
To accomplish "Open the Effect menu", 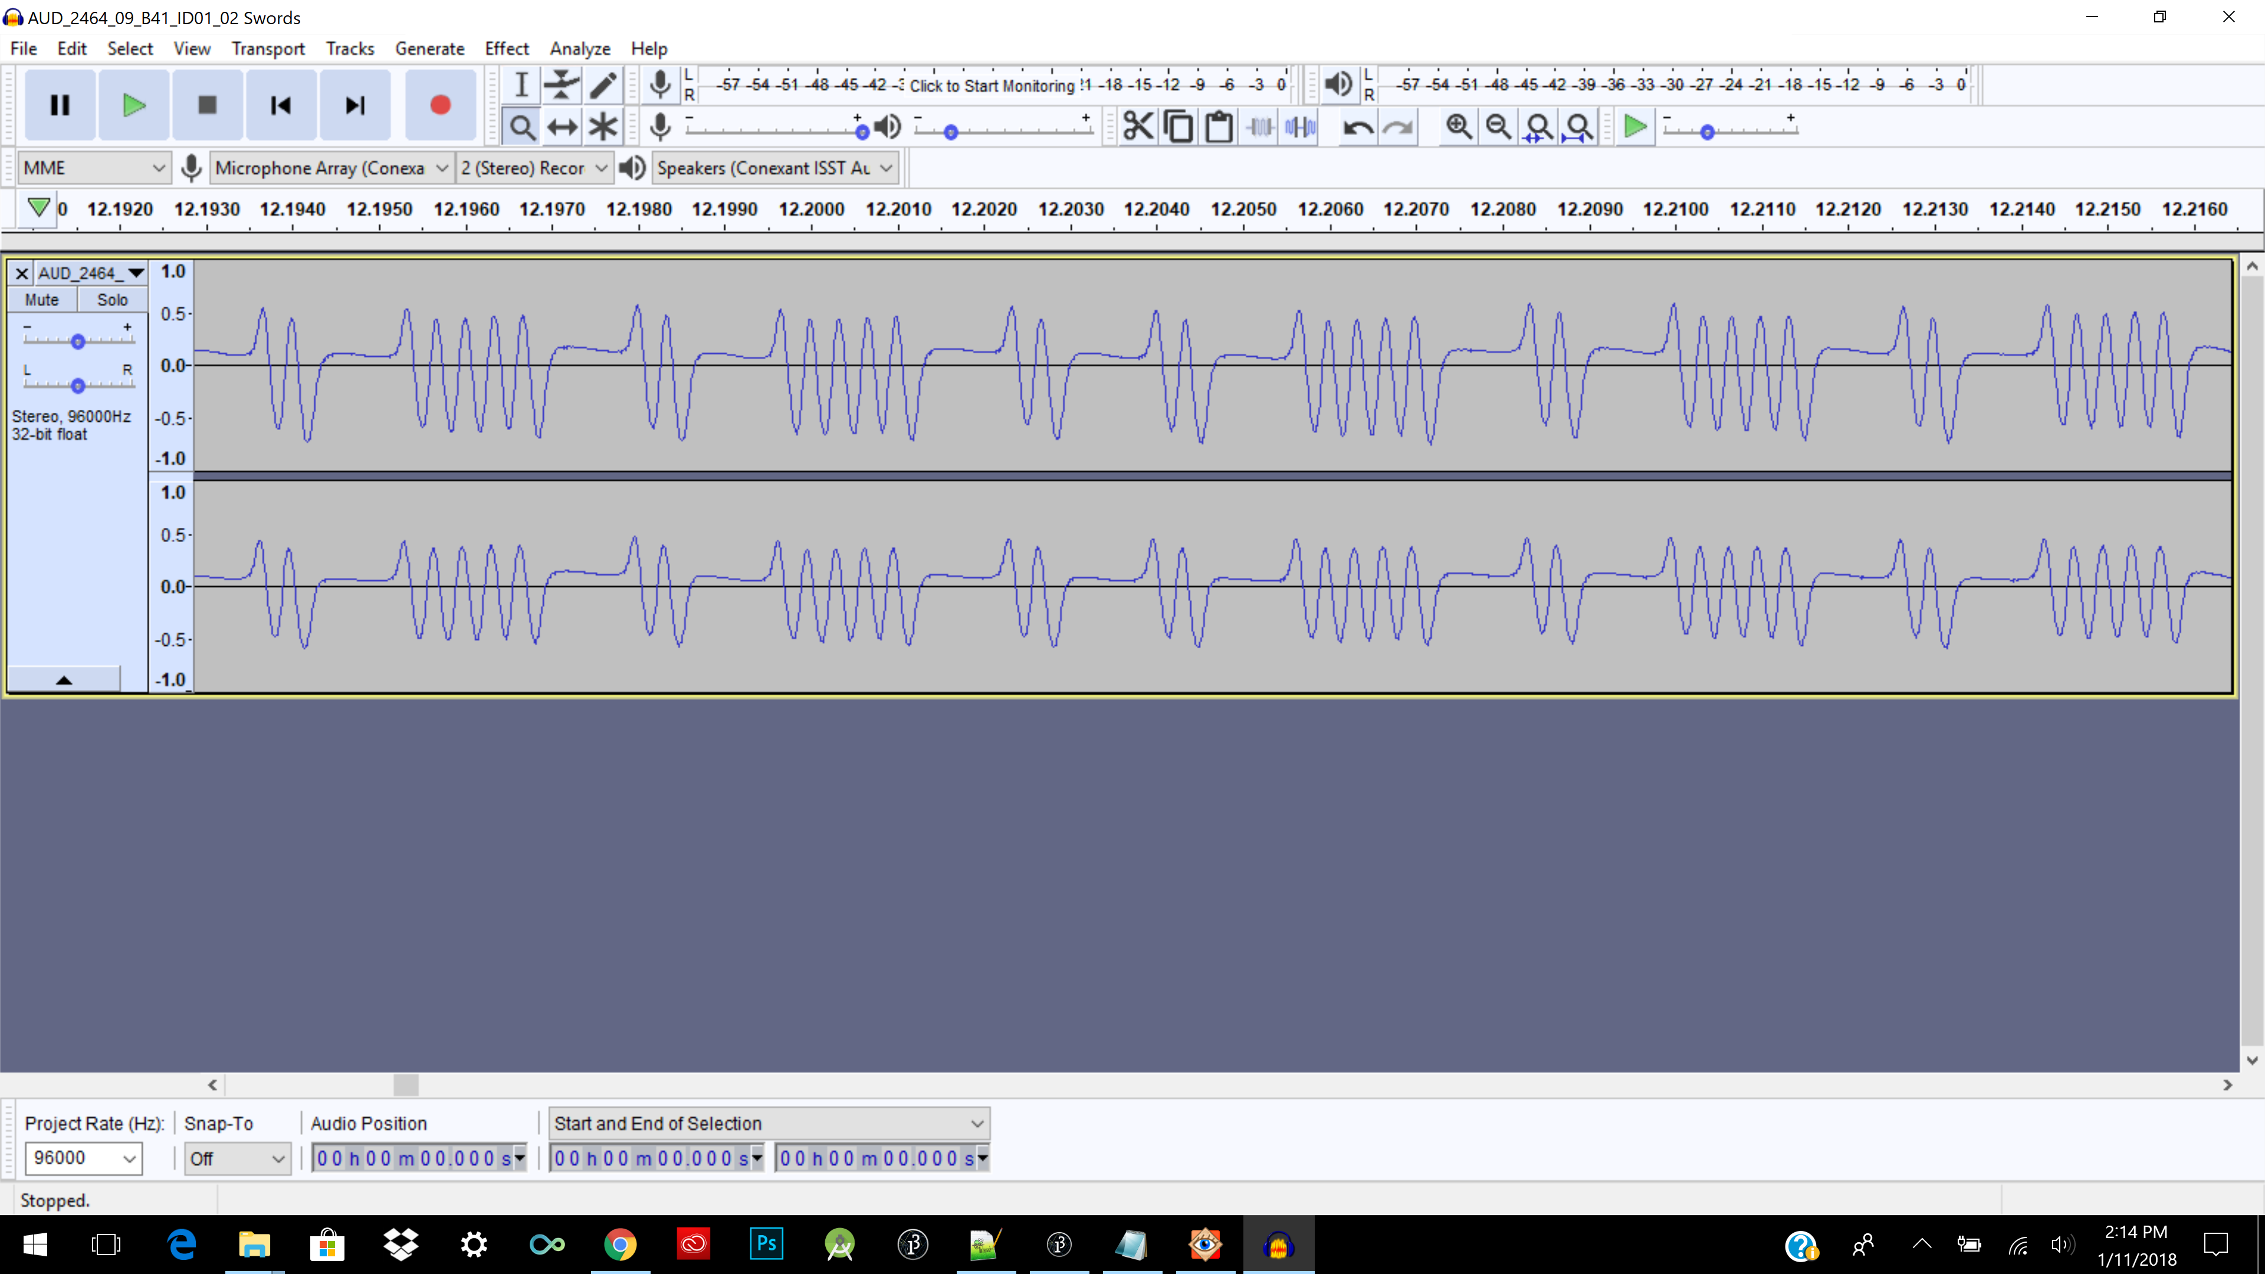I will [x=507, y=48].
